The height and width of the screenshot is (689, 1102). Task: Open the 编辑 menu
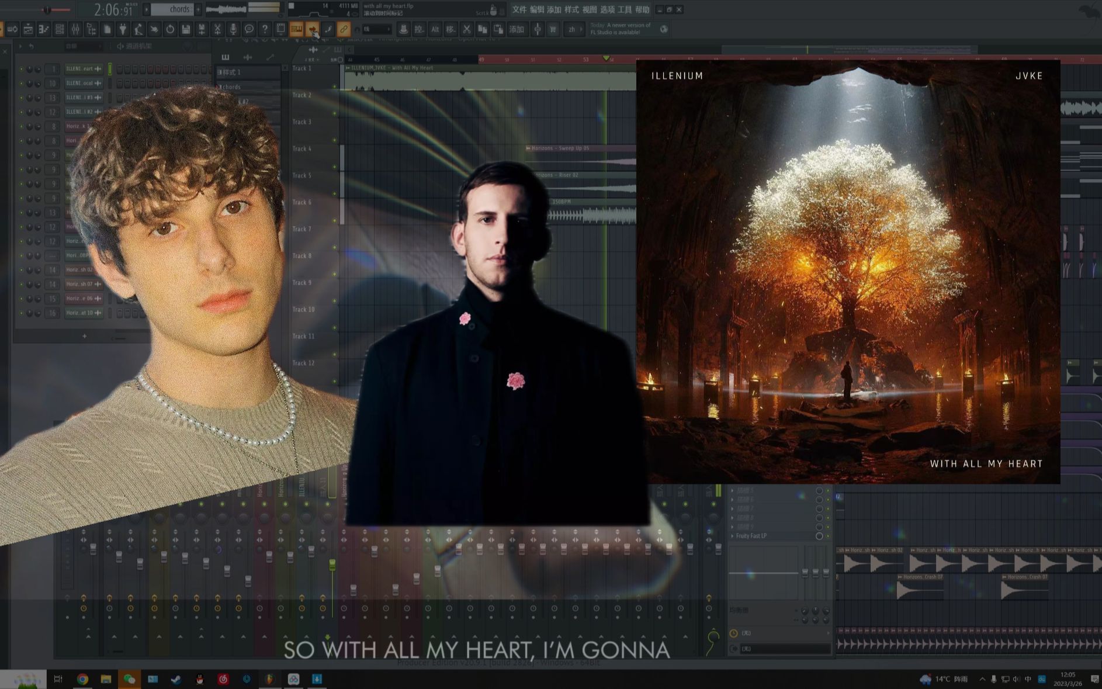[536, 9]
